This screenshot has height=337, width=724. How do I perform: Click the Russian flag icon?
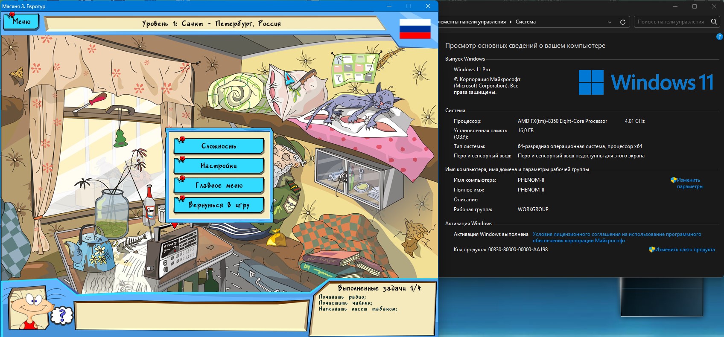pos(415,29)
